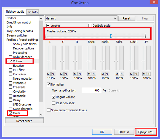This screenshot has width=160, height=139.
Task: Solo the C channel with S button
Action: tap(66, 74)
